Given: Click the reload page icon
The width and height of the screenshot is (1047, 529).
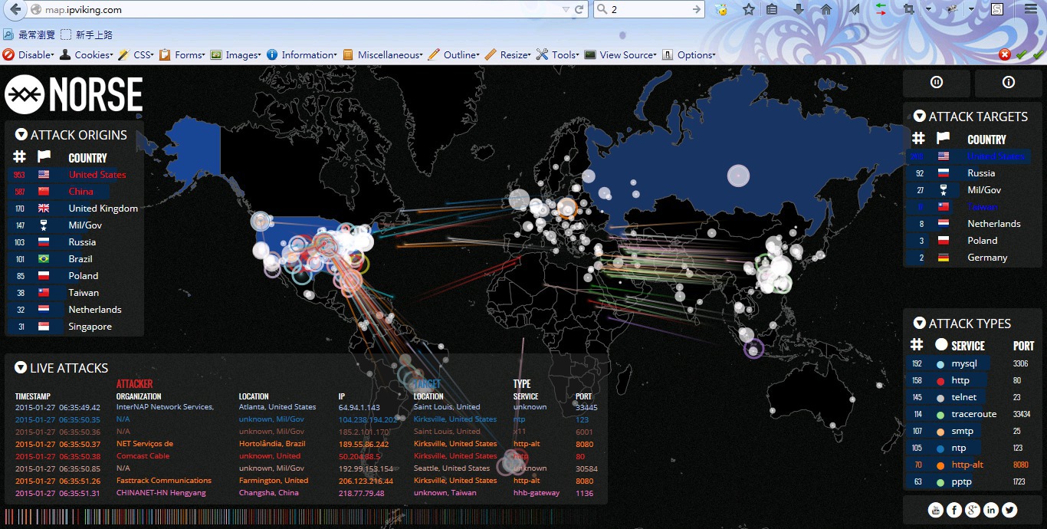Looking at the screenshot, I should tap(580, 10).
